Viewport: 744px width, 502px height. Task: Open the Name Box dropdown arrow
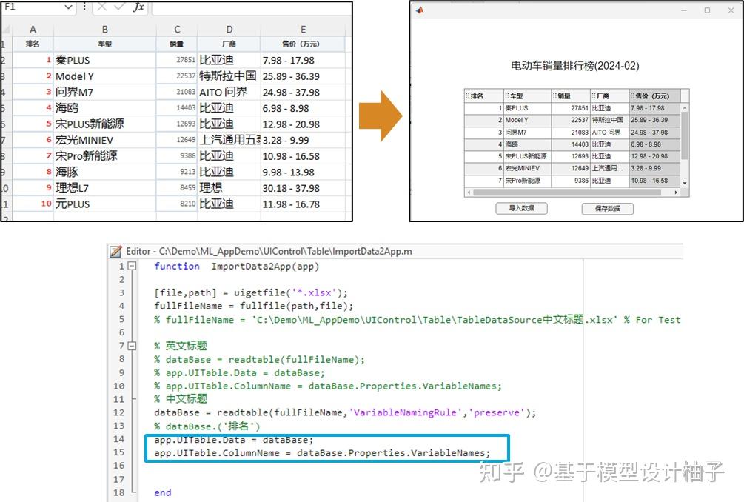pyautogui.click(x=67, y=7)
